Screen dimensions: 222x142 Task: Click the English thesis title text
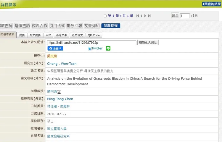point(124,81)
